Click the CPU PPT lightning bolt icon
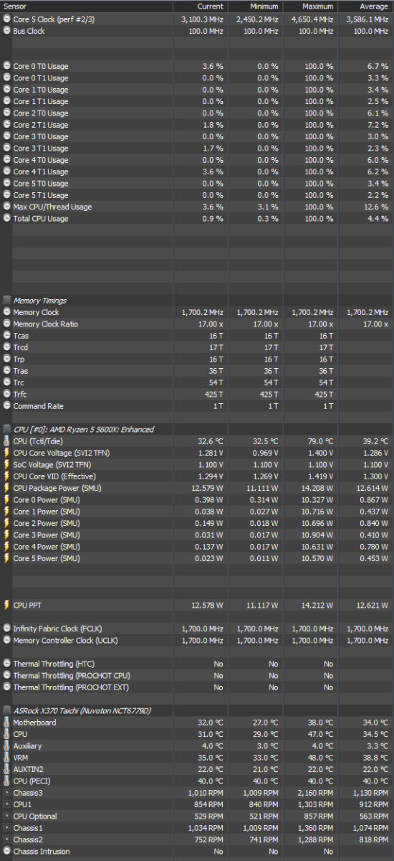Image resolution: width=394 pixels, height=861 pixels. pyautogui.click(x=7, y=605)
